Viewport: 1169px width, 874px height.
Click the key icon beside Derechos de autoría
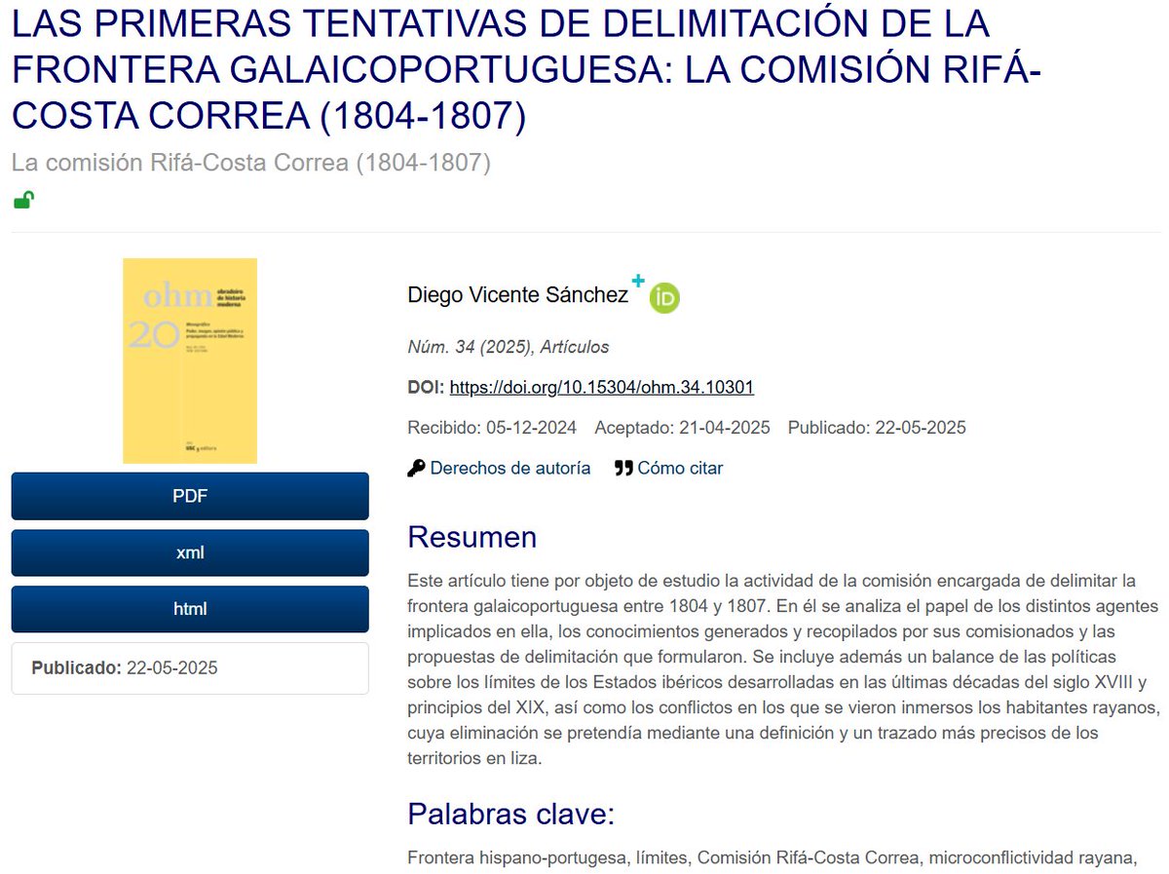click(416, 469)
